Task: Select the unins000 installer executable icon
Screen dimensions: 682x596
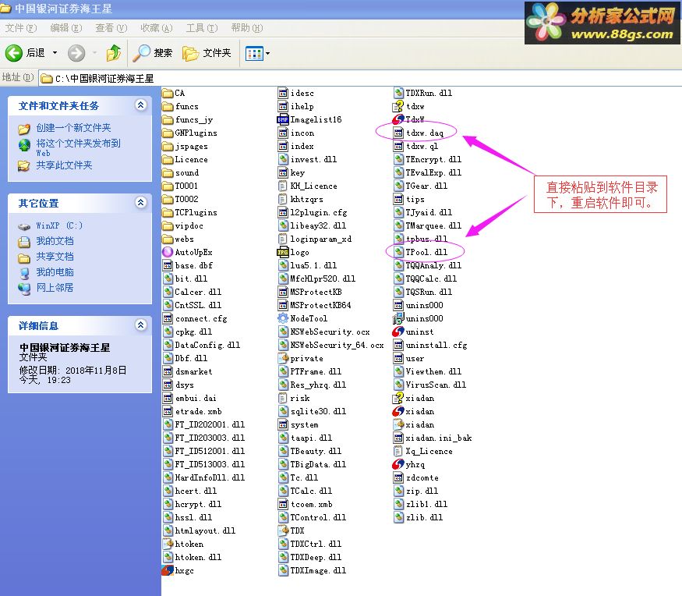Action: [398, 318]
